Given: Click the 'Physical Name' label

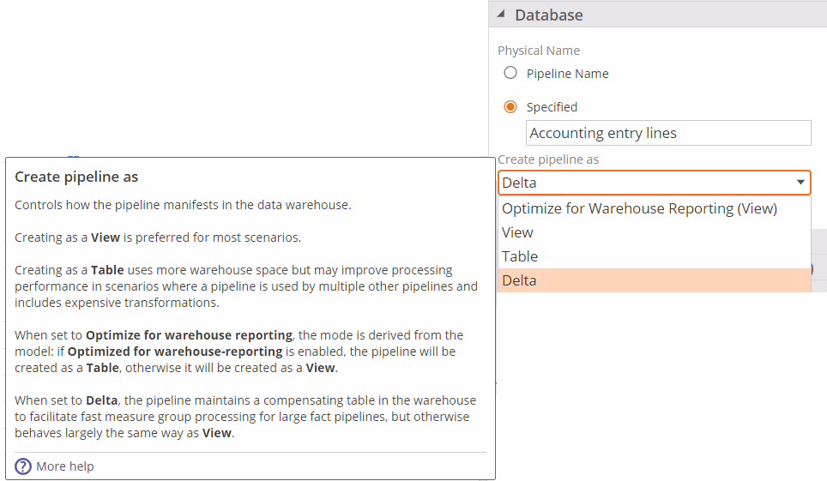Looking at the screenshot, I should [x=539, y=51].
